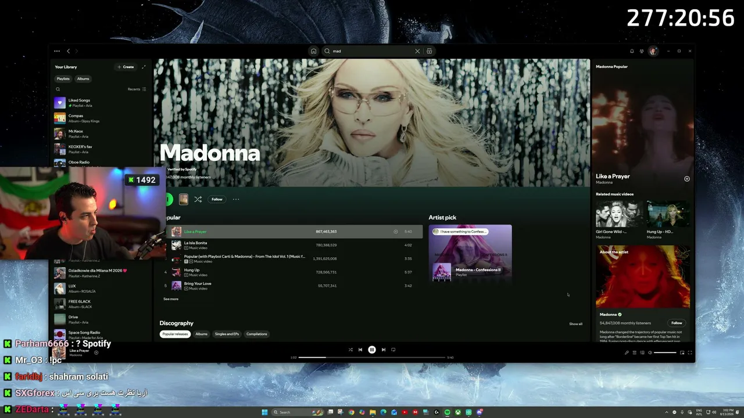Switch discography to Singles and EPs
The height and width of the screenshot is (418, 744).
(x=227, y=334)
